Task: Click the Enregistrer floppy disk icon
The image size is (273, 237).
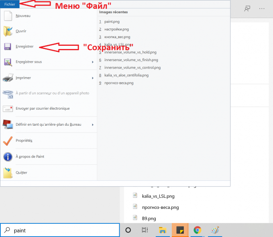Action: [8, 47]
